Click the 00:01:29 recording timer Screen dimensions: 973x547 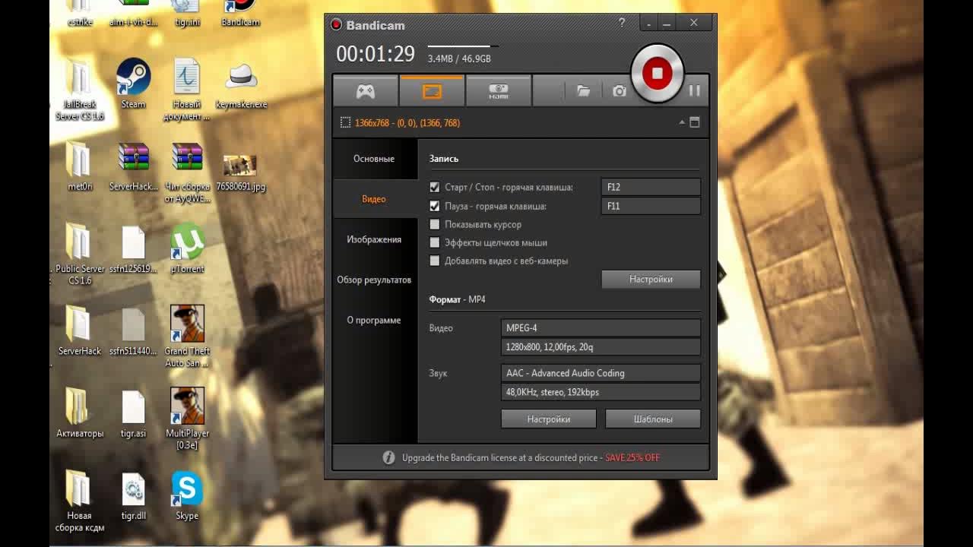coord(376,54)
